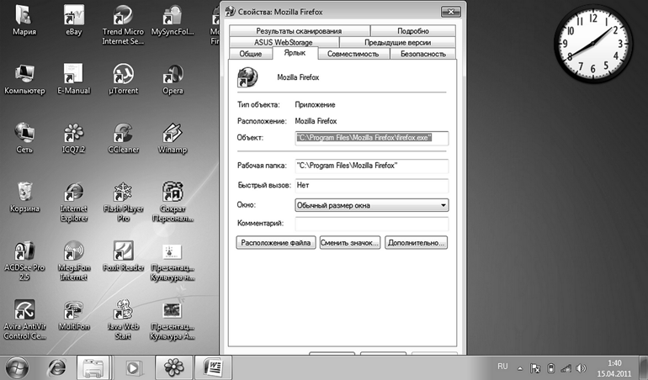Click the ICQ7.2 desktop icon
The height and width of the screenshot is (380, 648).
click(73, 135)
